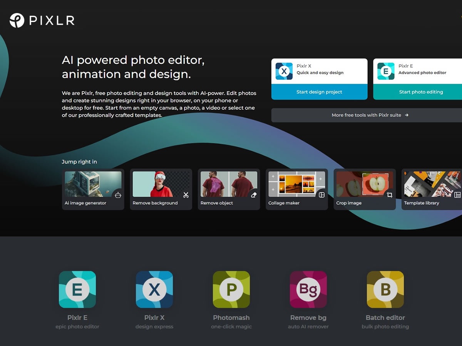Open the Remove bg app icon

click(x=308, y=289)
